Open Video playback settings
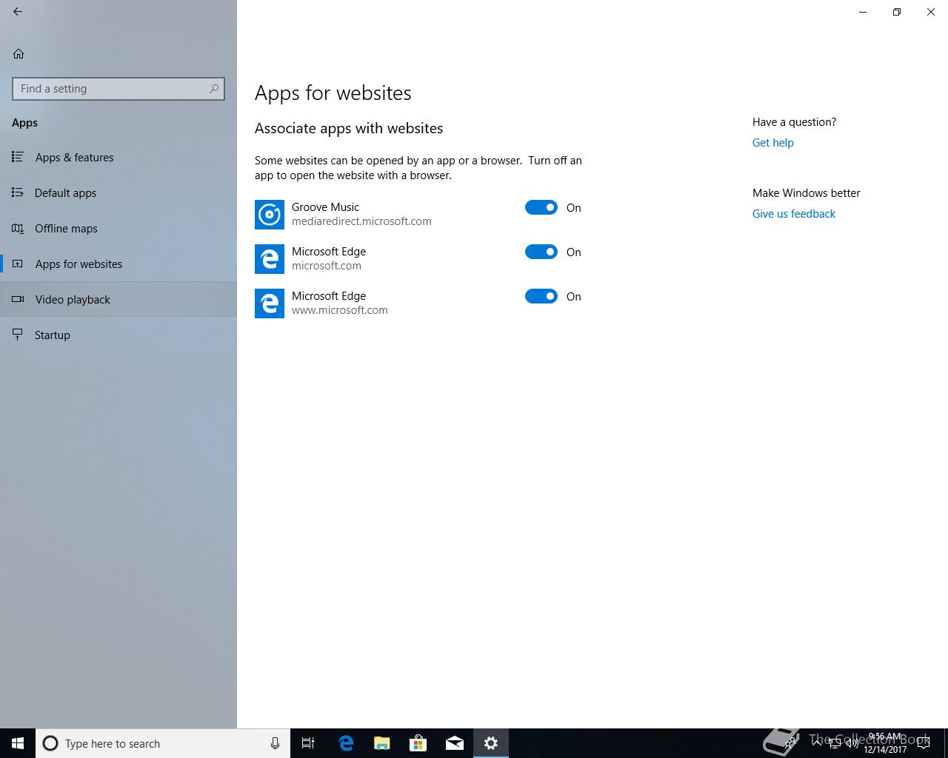 click(118, 299)
